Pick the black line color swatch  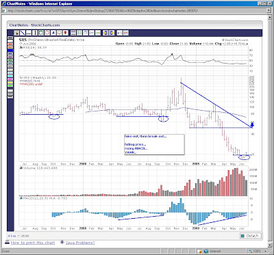tap(10, 38)
